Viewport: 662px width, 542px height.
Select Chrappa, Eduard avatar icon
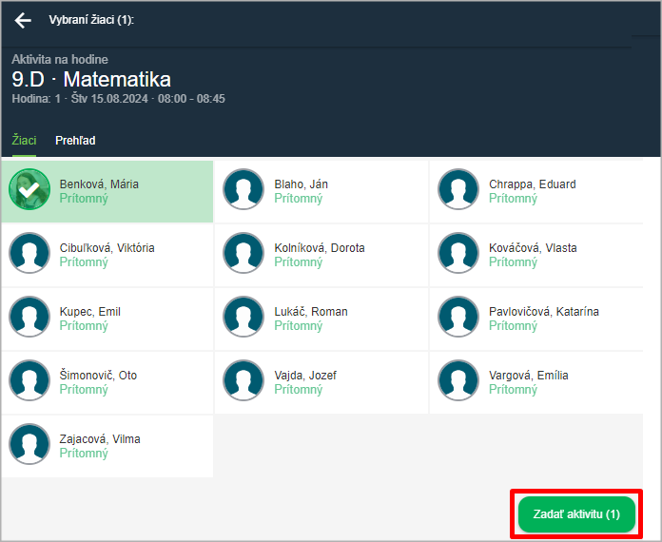tap(458, 189)
